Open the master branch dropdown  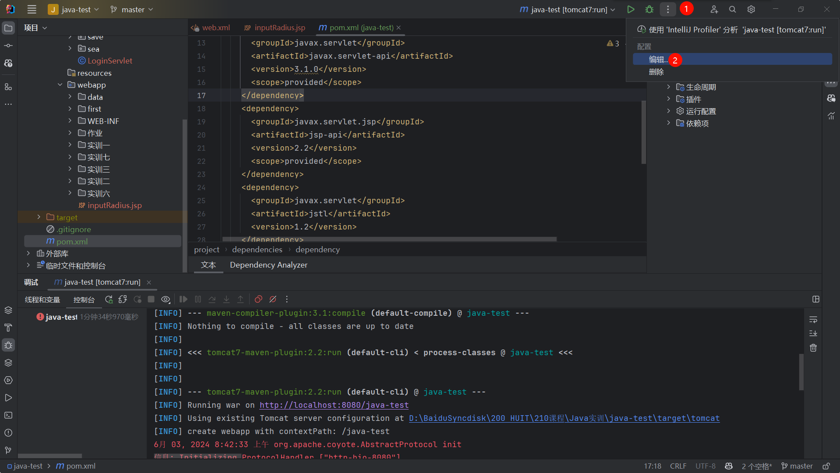pyautogui.click(x=131, y=9)
